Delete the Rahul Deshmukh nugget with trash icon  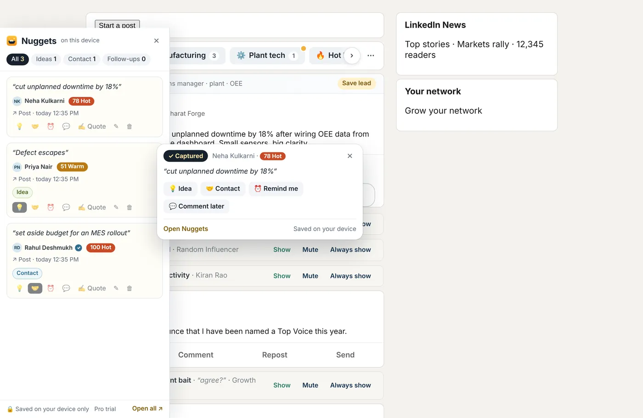pos(130,288)
